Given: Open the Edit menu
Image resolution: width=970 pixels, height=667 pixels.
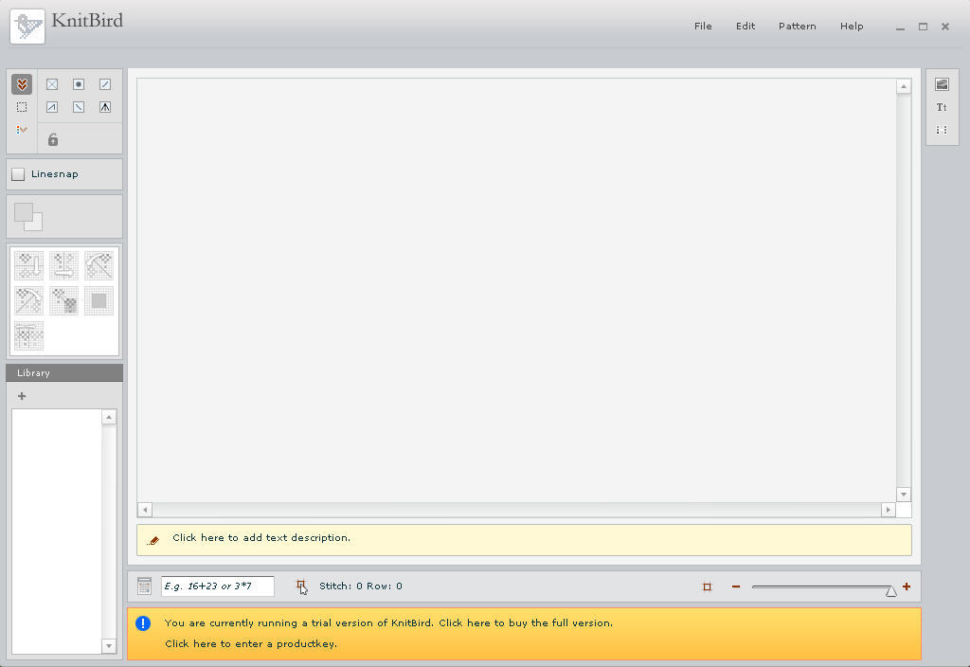Looking at the screenshot, I should pyautogui.click(x=745, y=26).
